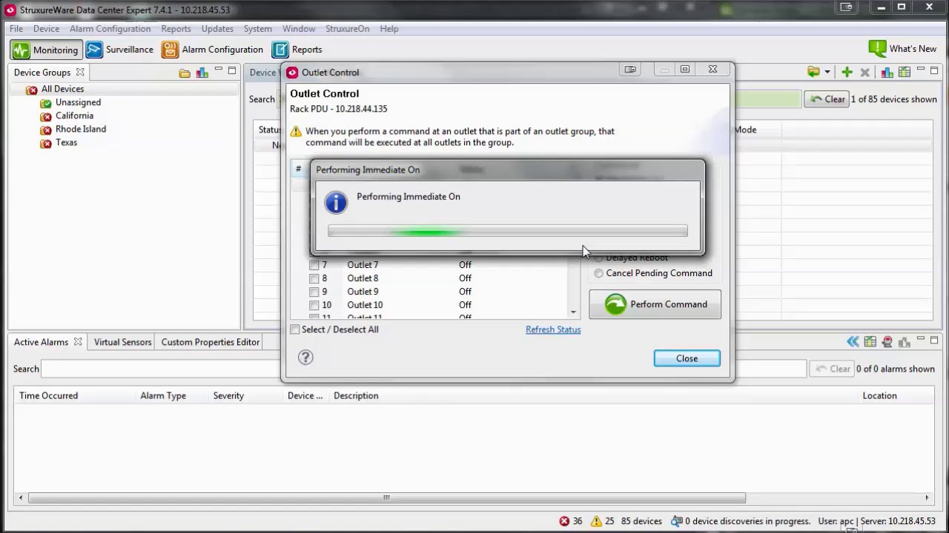Select Unassigned device group

coord(78,102)
